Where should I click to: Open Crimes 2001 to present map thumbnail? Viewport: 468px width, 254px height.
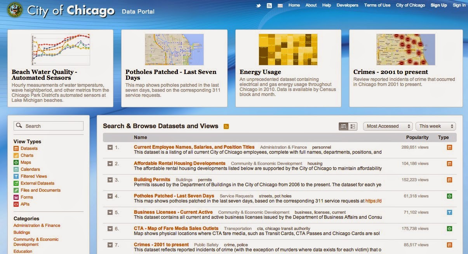point(406,49)
